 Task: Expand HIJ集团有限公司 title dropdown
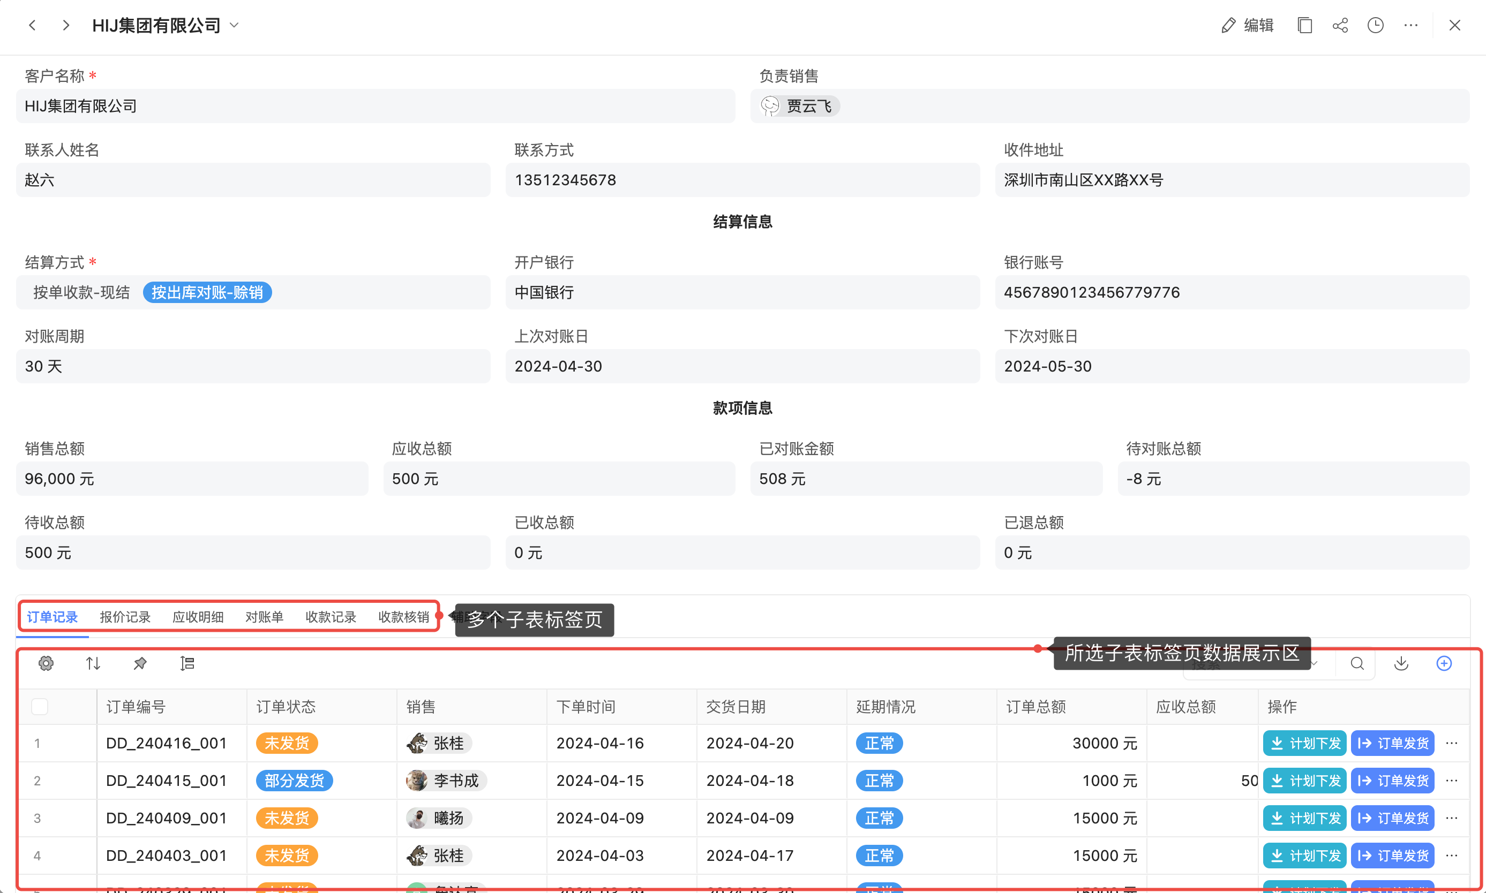tap(235, 25)
